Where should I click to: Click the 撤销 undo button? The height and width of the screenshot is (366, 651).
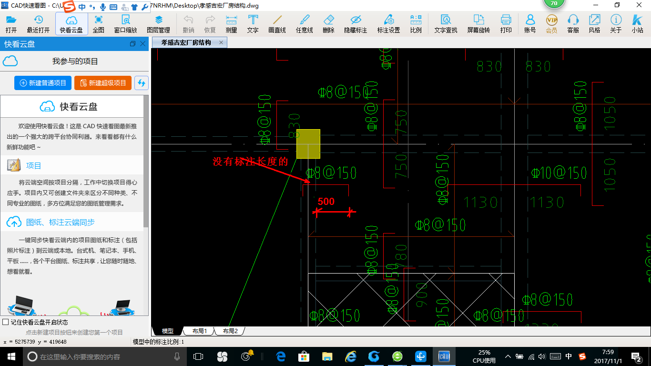[x=189, y=24]
